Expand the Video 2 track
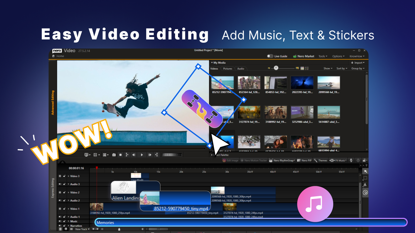Viewport: 415px width, 233px height. pos(68,192)
